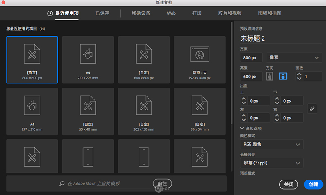
Task: Click the link bleed values chain icon
Action: pos(312,109)
